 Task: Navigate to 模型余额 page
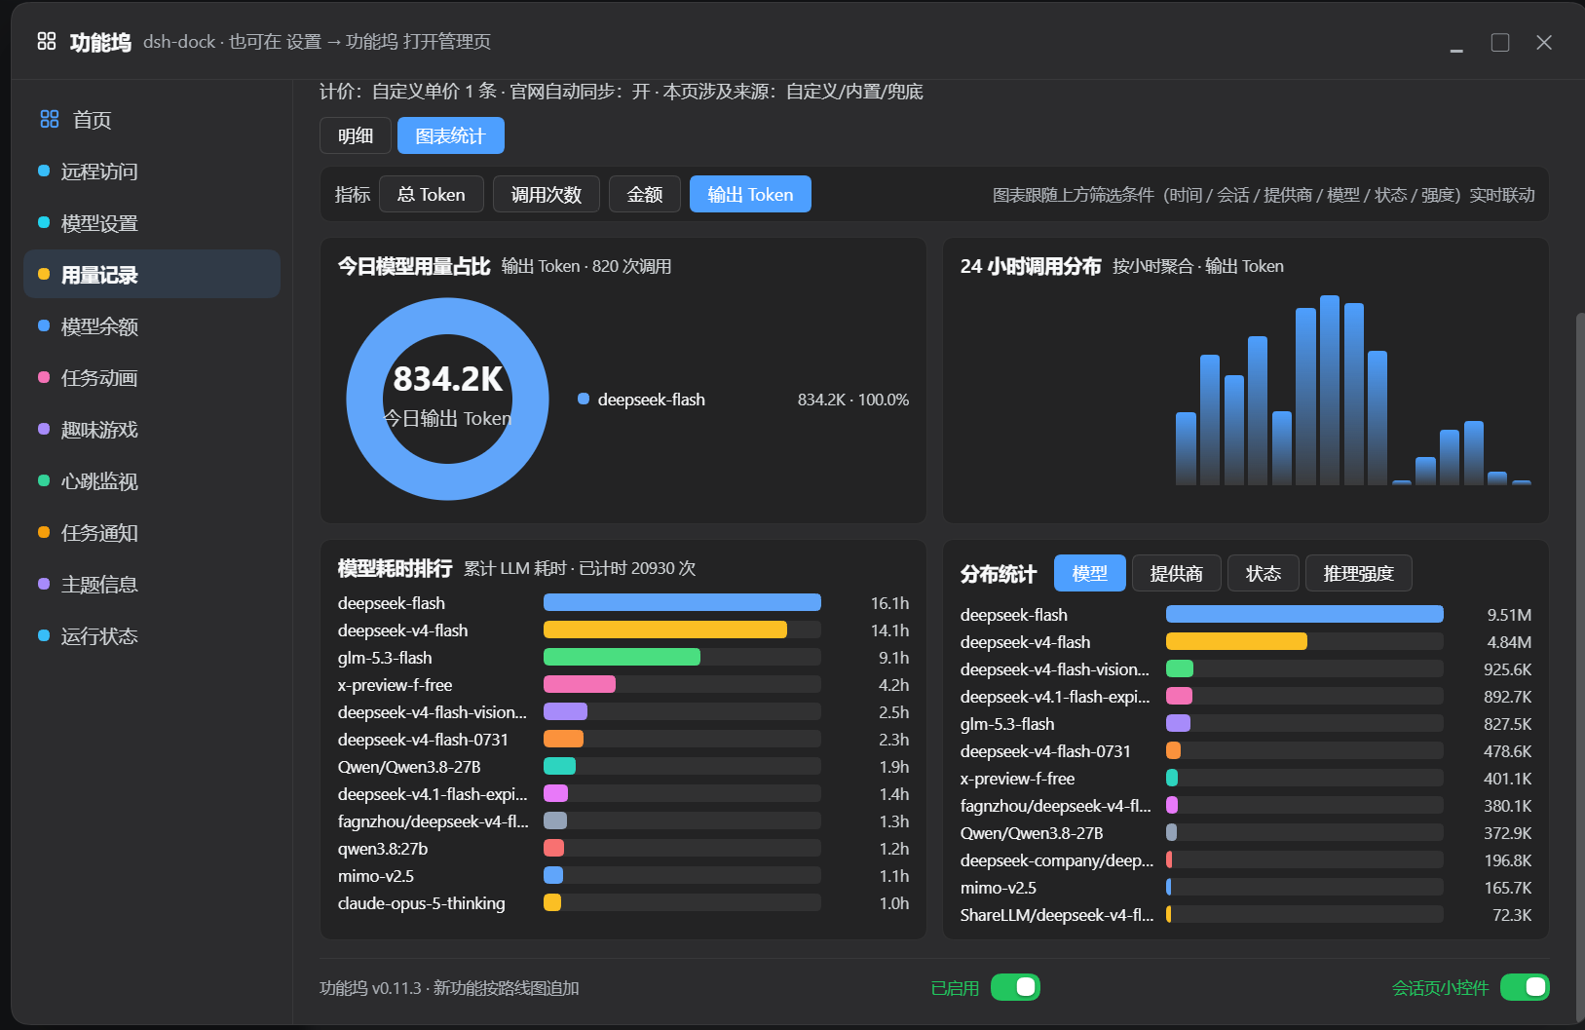coord(152,326)
